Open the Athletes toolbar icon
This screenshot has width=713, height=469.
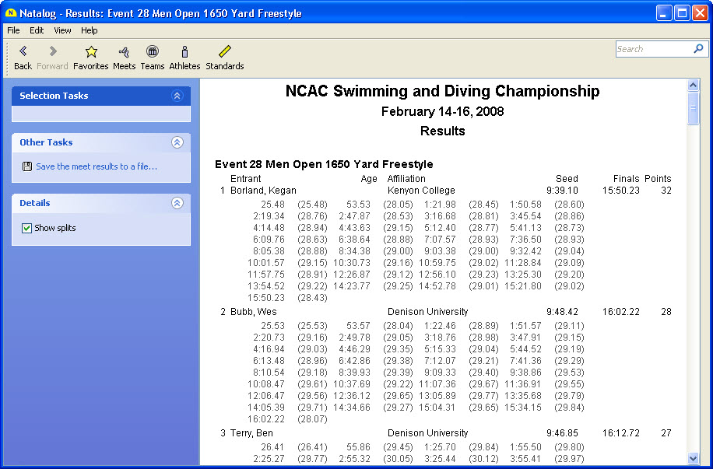[184, 52]
